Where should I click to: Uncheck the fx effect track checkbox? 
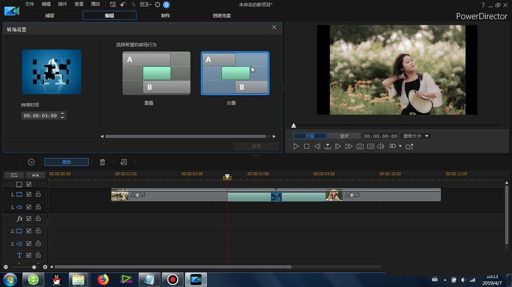click(x=29, y=219)
